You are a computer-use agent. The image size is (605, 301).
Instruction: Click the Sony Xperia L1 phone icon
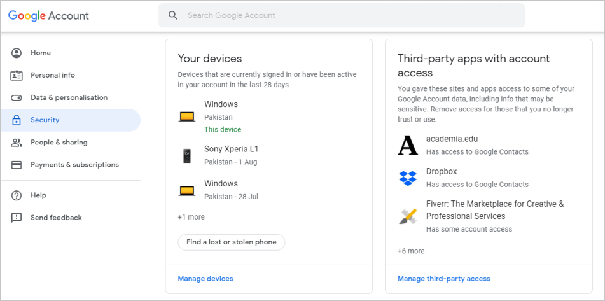[x=186, y=155]
